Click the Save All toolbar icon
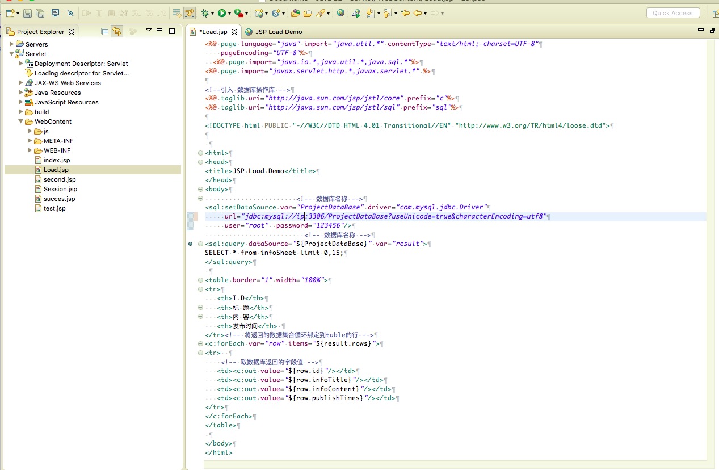Viewport: 719px width, 470px height. pyautogui.click(x=40, y=13)
